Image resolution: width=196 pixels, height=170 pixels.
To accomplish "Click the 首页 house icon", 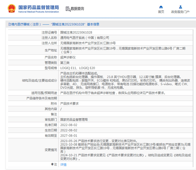I will coord(161,7).
